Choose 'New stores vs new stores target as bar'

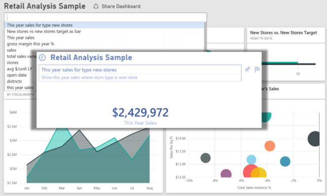click(44, 31)
